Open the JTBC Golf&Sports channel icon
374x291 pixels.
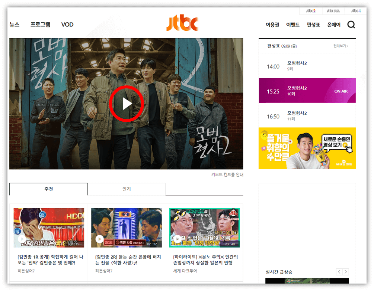[333, 11]
